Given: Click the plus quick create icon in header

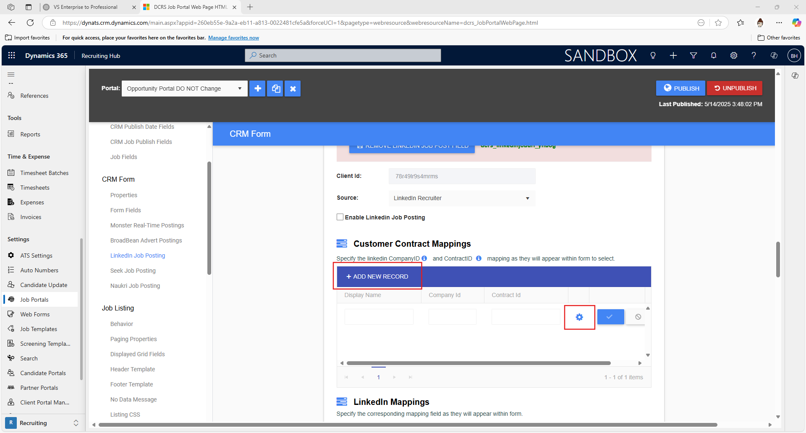Looking at the screenshot, I should point(673,55).
